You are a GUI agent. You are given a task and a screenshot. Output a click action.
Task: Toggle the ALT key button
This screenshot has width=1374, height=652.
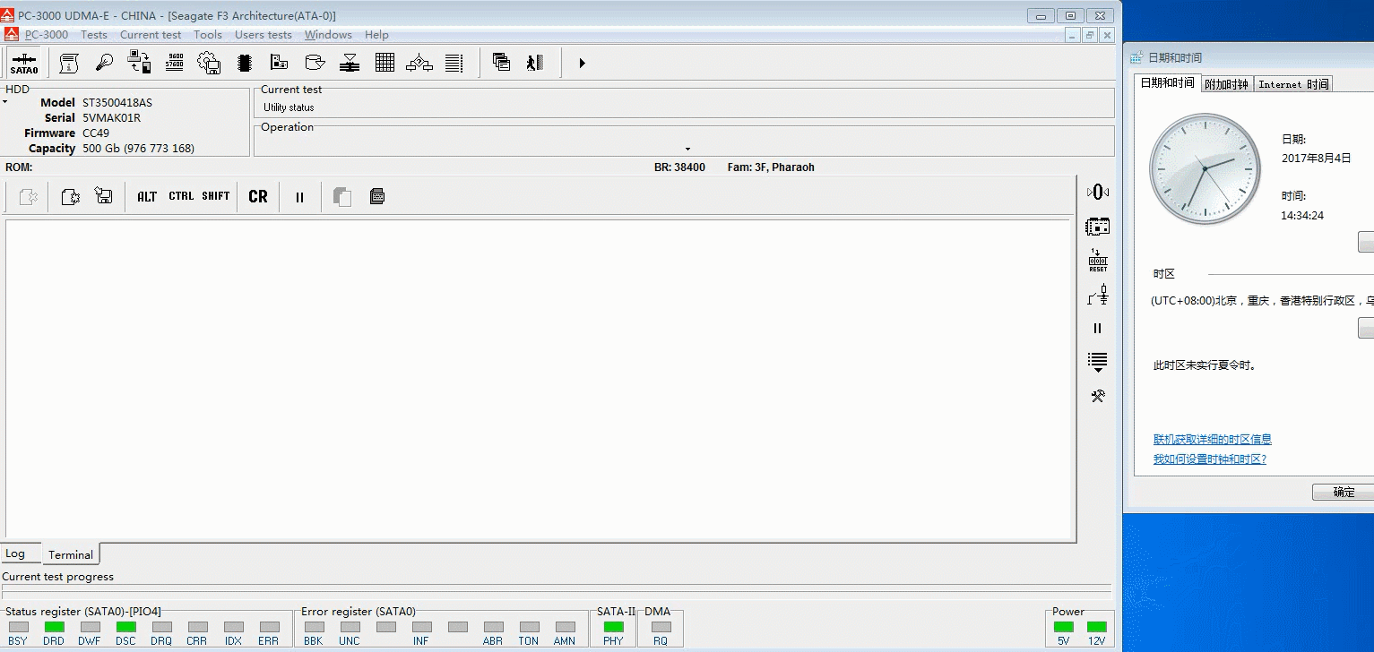pos(147,196)
